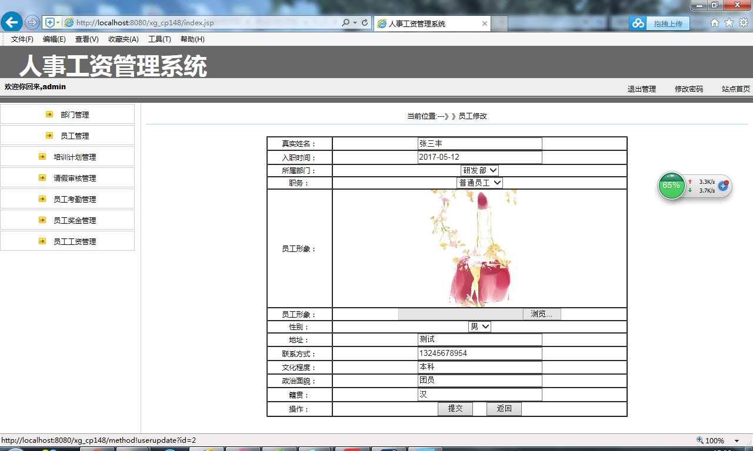
Task: Open Favorites with the star icon
Action: click(x=729, y=23)
